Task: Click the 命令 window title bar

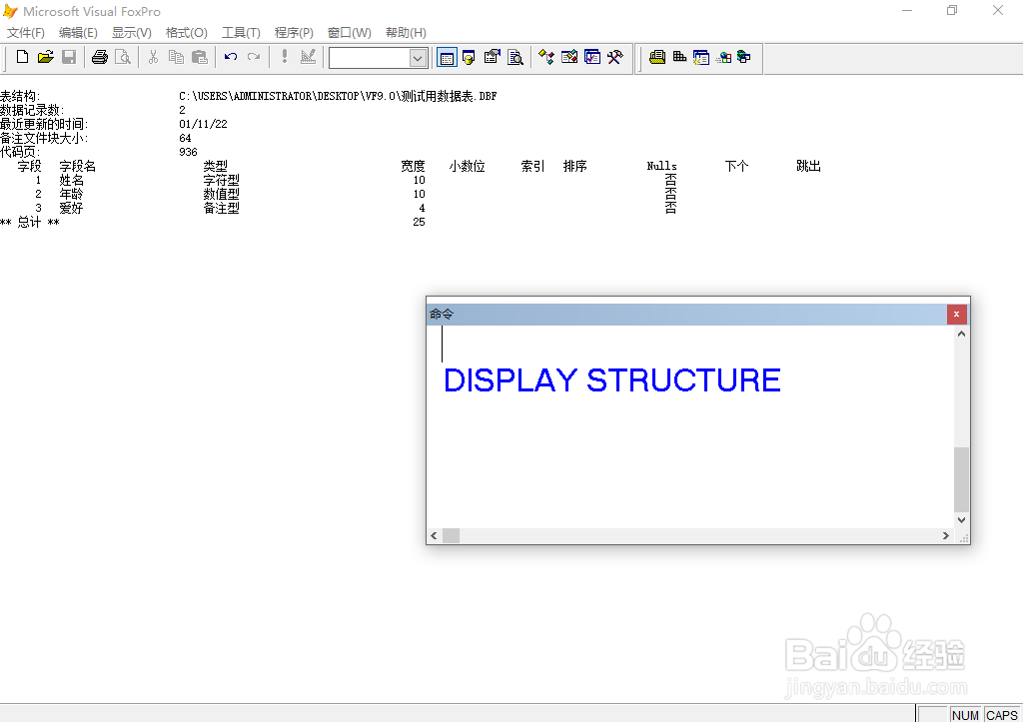Action: (687, 315)
